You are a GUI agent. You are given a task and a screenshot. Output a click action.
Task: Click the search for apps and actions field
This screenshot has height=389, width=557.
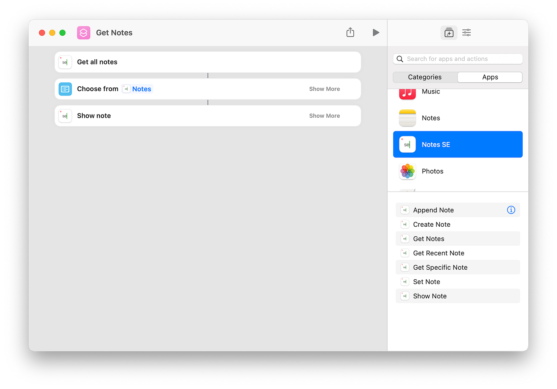point(458,59)
